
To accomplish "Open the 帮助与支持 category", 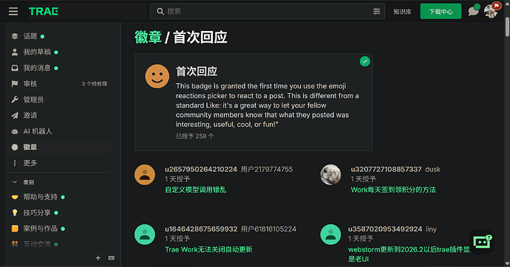I will tap(41, 197).
